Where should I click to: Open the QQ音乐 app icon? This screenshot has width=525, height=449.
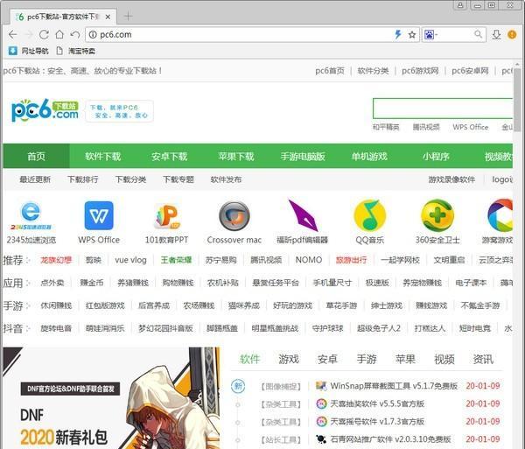click(x=369, y=215)
